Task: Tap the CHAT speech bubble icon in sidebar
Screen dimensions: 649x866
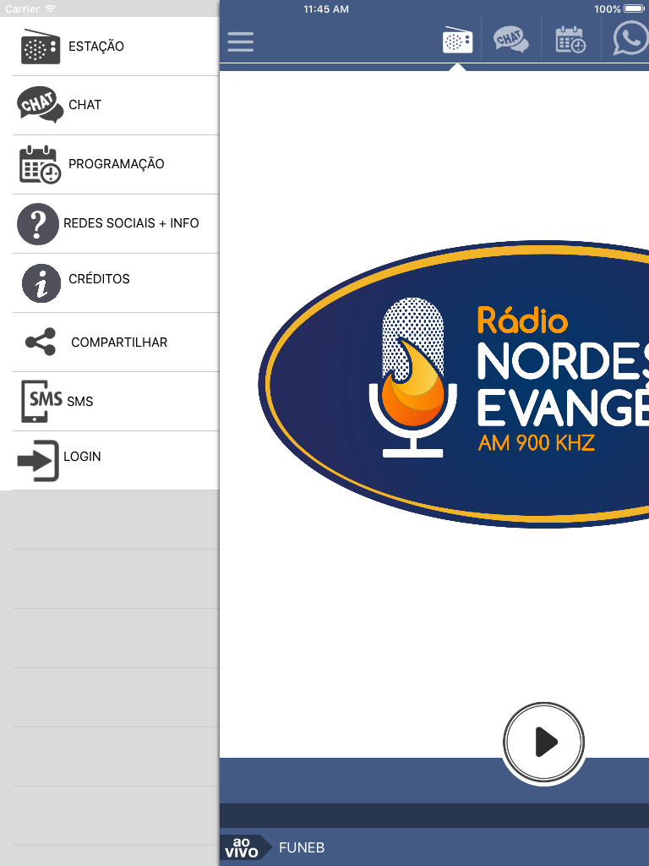Action: pyautogui.click(x=40, y=104)
